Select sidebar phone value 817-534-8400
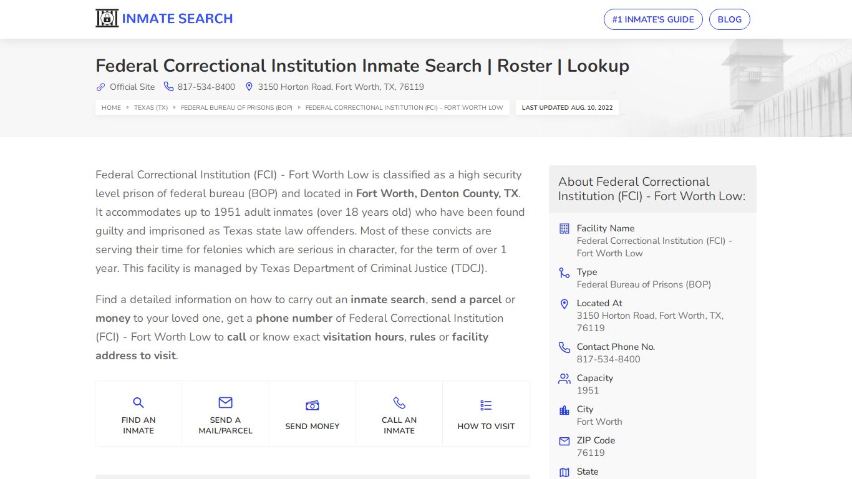852x479 pixels. coord(609,359)
